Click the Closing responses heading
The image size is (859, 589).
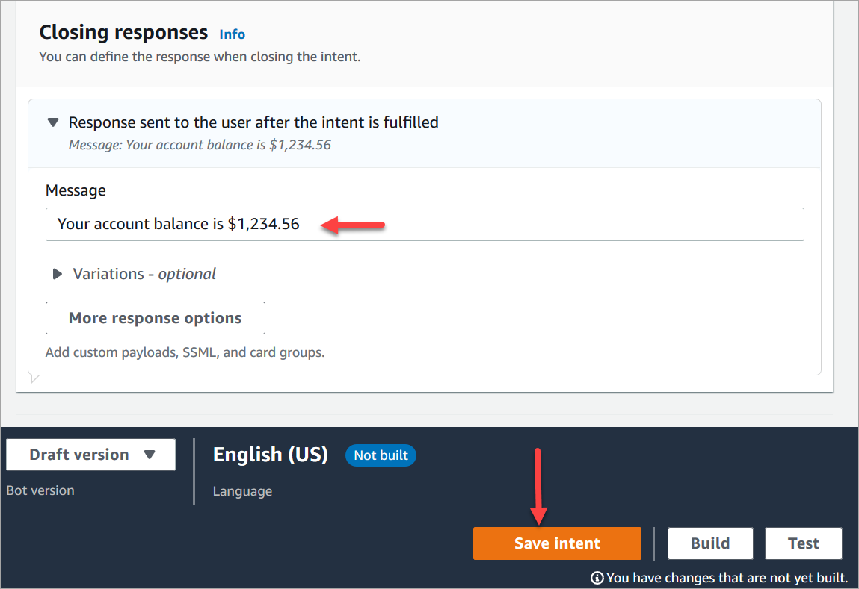pyautogui.click(x=123, y=33)
